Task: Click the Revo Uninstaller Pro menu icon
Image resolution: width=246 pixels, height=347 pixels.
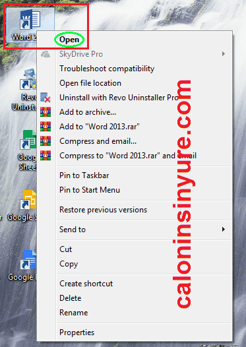Action: point(46,98)
